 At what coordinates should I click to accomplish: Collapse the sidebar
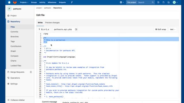[16, 100]
